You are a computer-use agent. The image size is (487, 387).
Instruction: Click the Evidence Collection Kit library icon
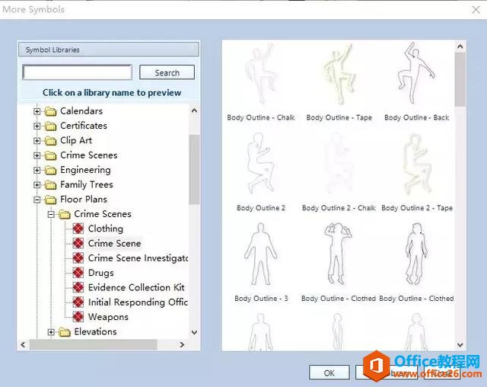tap(78, 287)
